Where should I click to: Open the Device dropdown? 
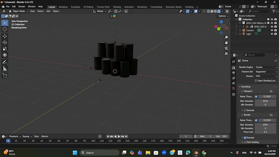click(x=266, y=76)
